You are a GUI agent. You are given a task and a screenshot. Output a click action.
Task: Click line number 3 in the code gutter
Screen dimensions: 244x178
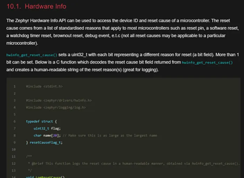tap(14, 101)
